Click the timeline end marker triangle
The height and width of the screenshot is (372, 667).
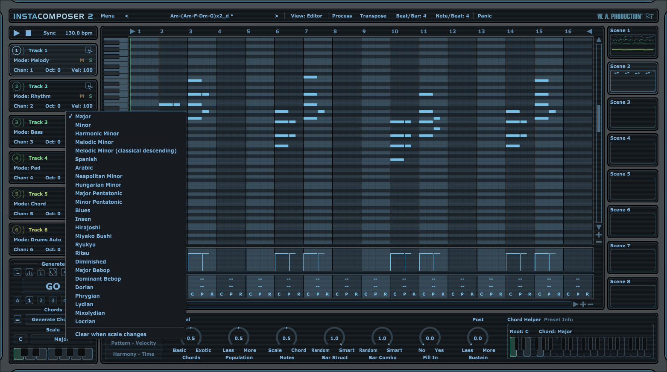click(590, 31)
